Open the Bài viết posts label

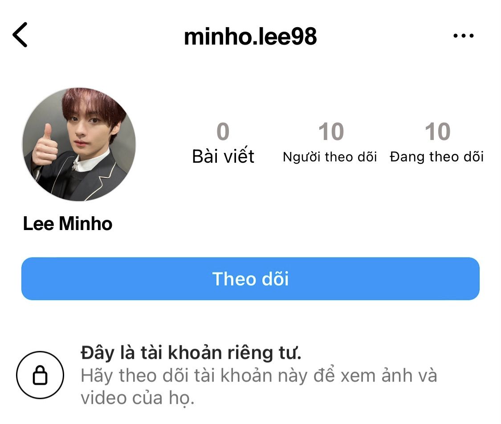[223, 156]
